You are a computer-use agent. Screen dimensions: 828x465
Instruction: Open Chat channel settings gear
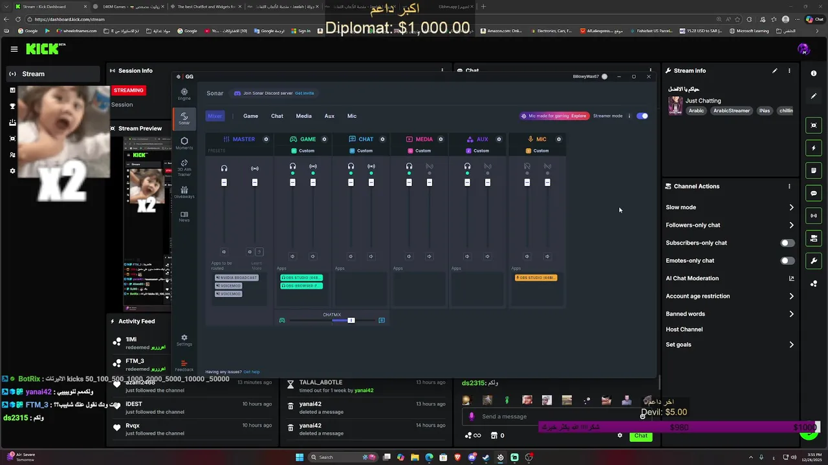pos(382,139)
